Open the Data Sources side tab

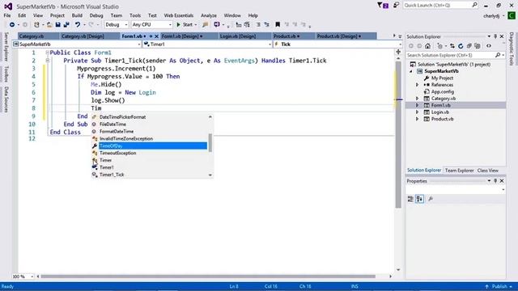coord(6,99)
